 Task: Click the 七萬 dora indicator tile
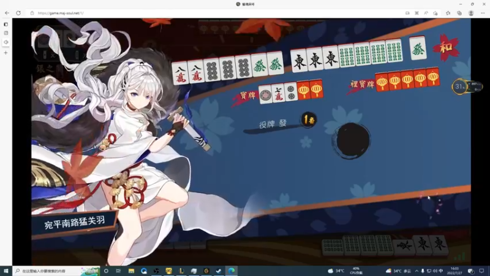[278, 94]
